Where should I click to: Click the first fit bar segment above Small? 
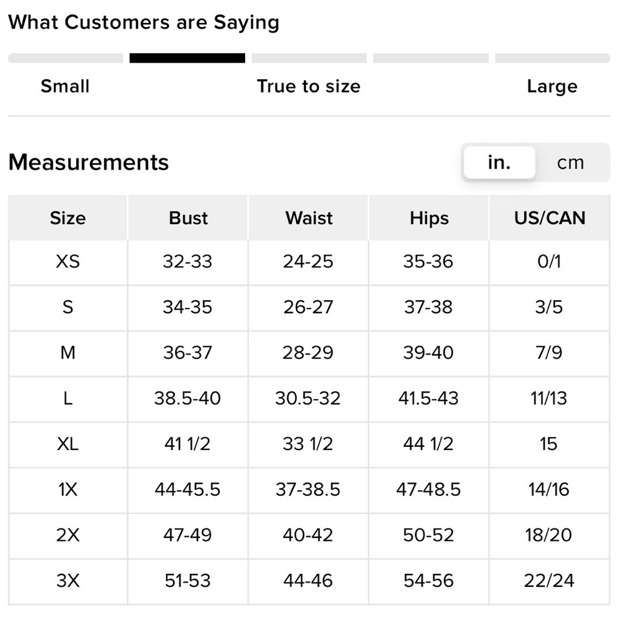pos(65,58)
